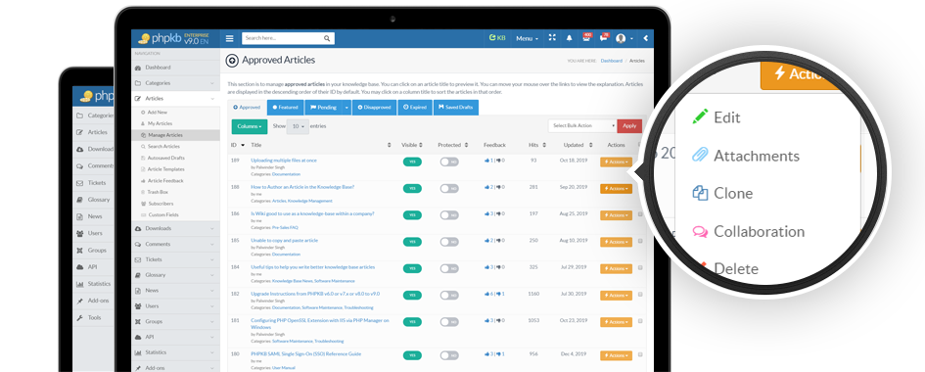
Task: Open the header Menu dropdown
Action: click(x=527, y=38)
